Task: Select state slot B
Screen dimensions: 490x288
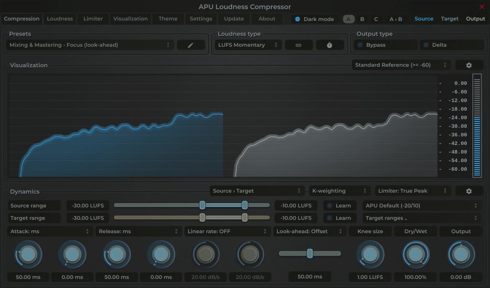Action: 362,19
